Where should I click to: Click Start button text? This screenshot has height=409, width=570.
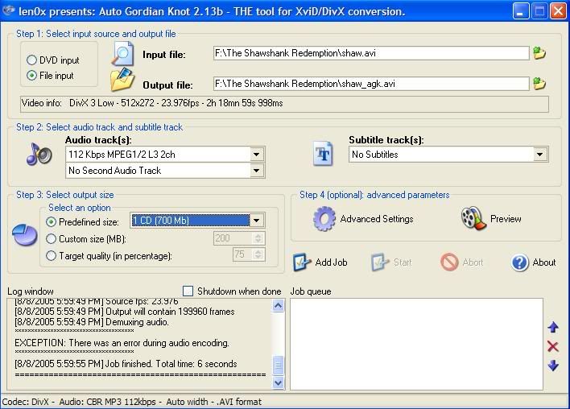pyautogui.click(x=403, y=262)
